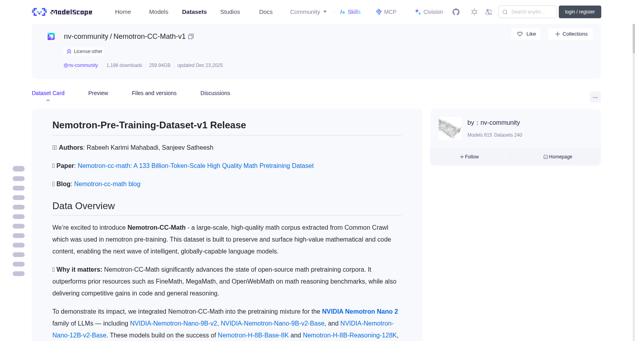This screenshot has height=341, width=635.
Task: Like this dataset
Action: 526,34
